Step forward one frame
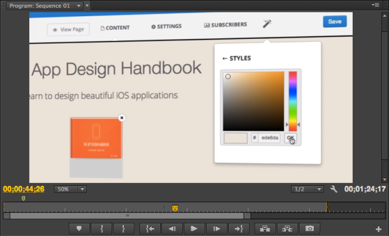Screen dimensions: 389x236 pyautogui.click(x=217, y=228)
